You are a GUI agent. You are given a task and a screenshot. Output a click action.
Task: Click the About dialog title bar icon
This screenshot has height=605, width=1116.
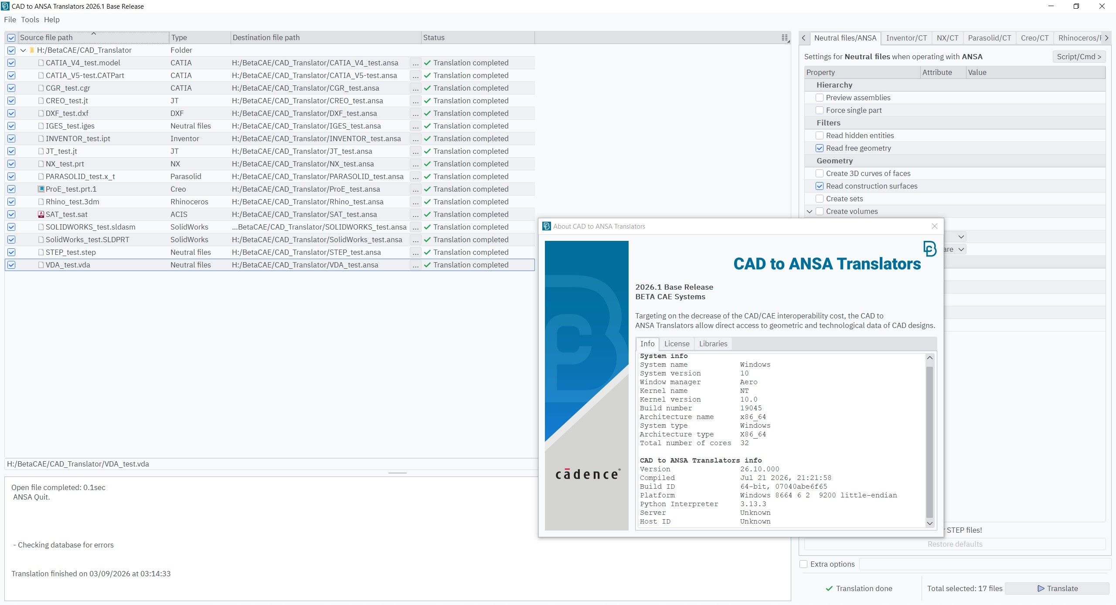click(x=546, y=226)
